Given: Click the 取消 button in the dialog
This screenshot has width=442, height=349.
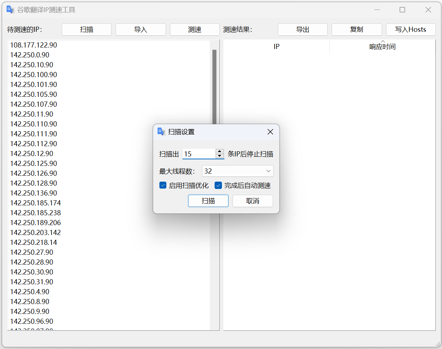Looking at the screenshot, I should (x=253, y=201).
